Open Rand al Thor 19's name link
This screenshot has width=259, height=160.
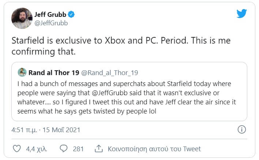(52, 72)
